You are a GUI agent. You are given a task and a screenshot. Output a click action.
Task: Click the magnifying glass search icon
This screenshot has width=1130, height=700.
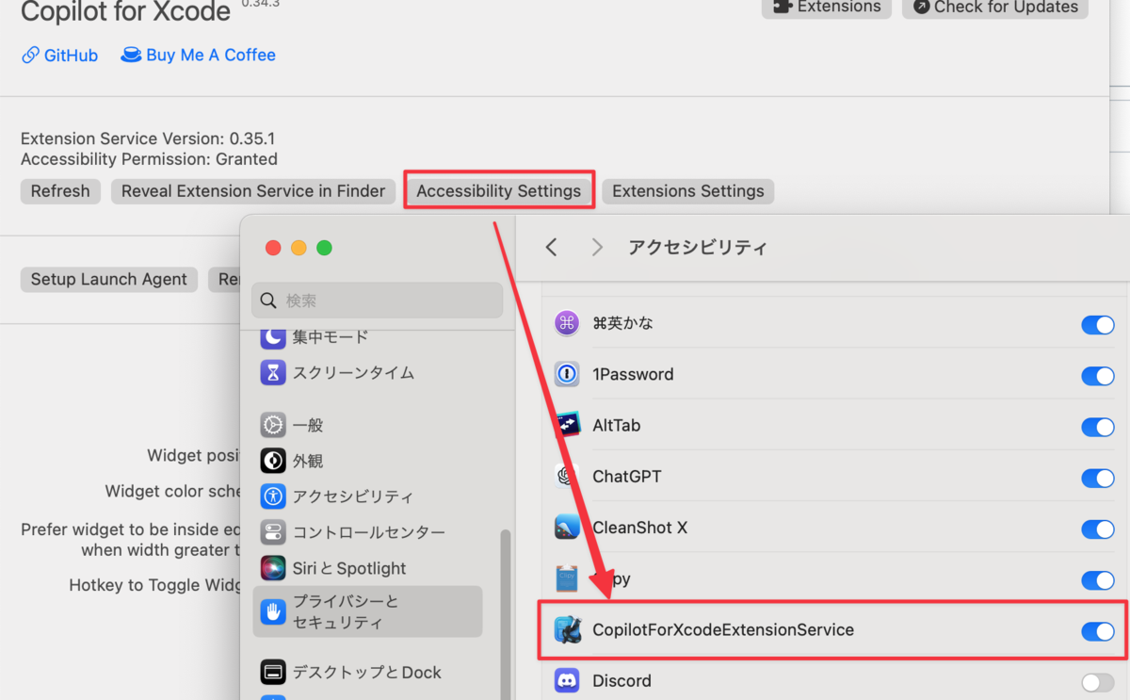point(268,301)
